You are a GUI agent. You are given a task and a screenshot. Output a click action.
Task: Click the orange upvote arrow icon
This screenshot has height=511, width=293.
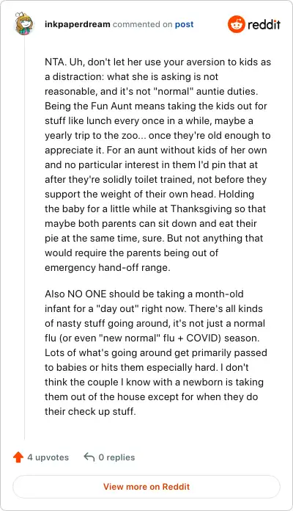coord(18,457)
